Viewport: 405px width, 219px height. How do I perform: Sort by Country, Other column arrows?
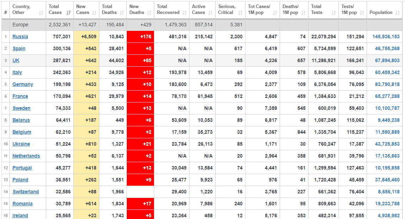pos(41,13)
